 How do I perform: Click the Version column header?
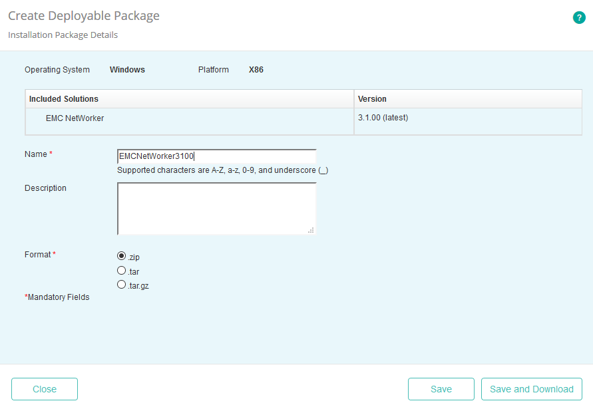point(371,98)
